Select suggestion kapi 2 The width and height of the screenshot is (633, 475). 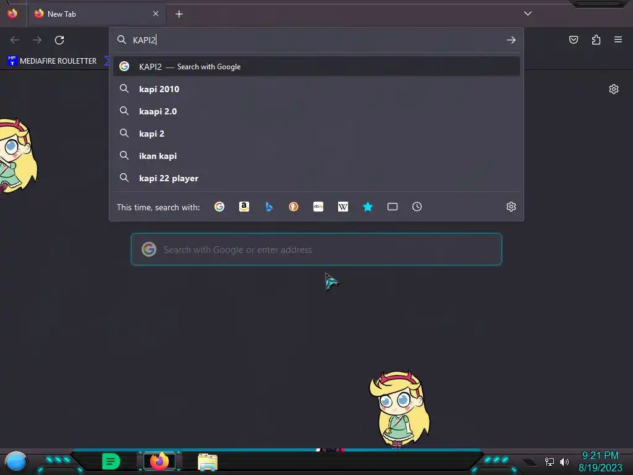316,134
